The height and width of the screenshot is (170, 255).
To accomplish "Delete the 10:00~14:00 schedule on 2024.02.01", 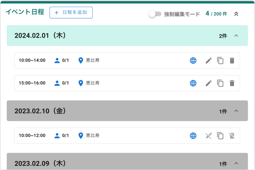I will pos(232,60).
